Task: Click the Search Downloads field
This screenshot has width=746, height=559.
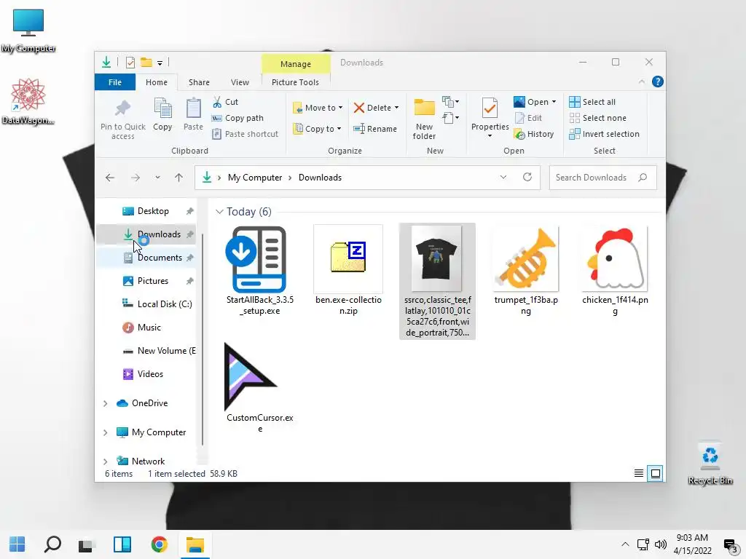Action: coord(602,178)
